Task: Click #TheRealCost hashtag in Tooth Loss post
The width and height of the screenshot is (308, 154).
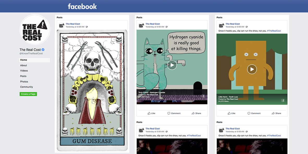Action: 274,31
